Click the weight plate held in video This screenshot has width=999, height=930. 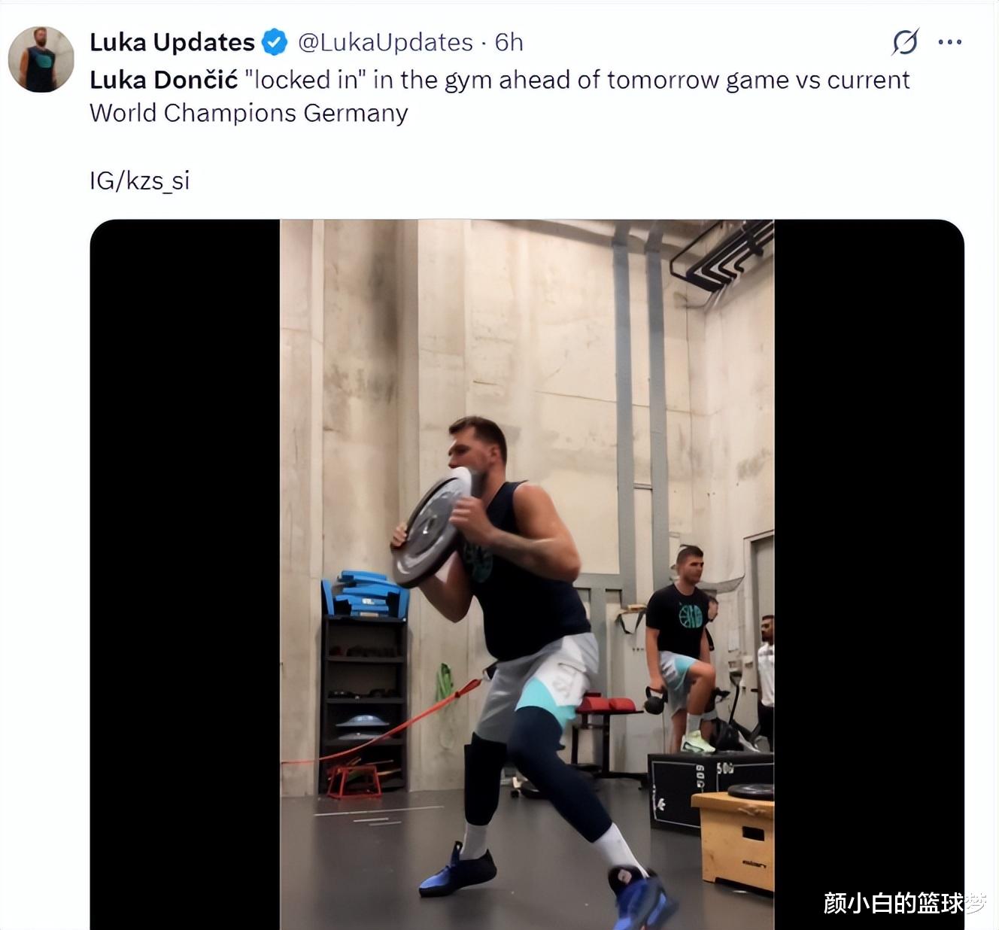(x=431, y=528)
